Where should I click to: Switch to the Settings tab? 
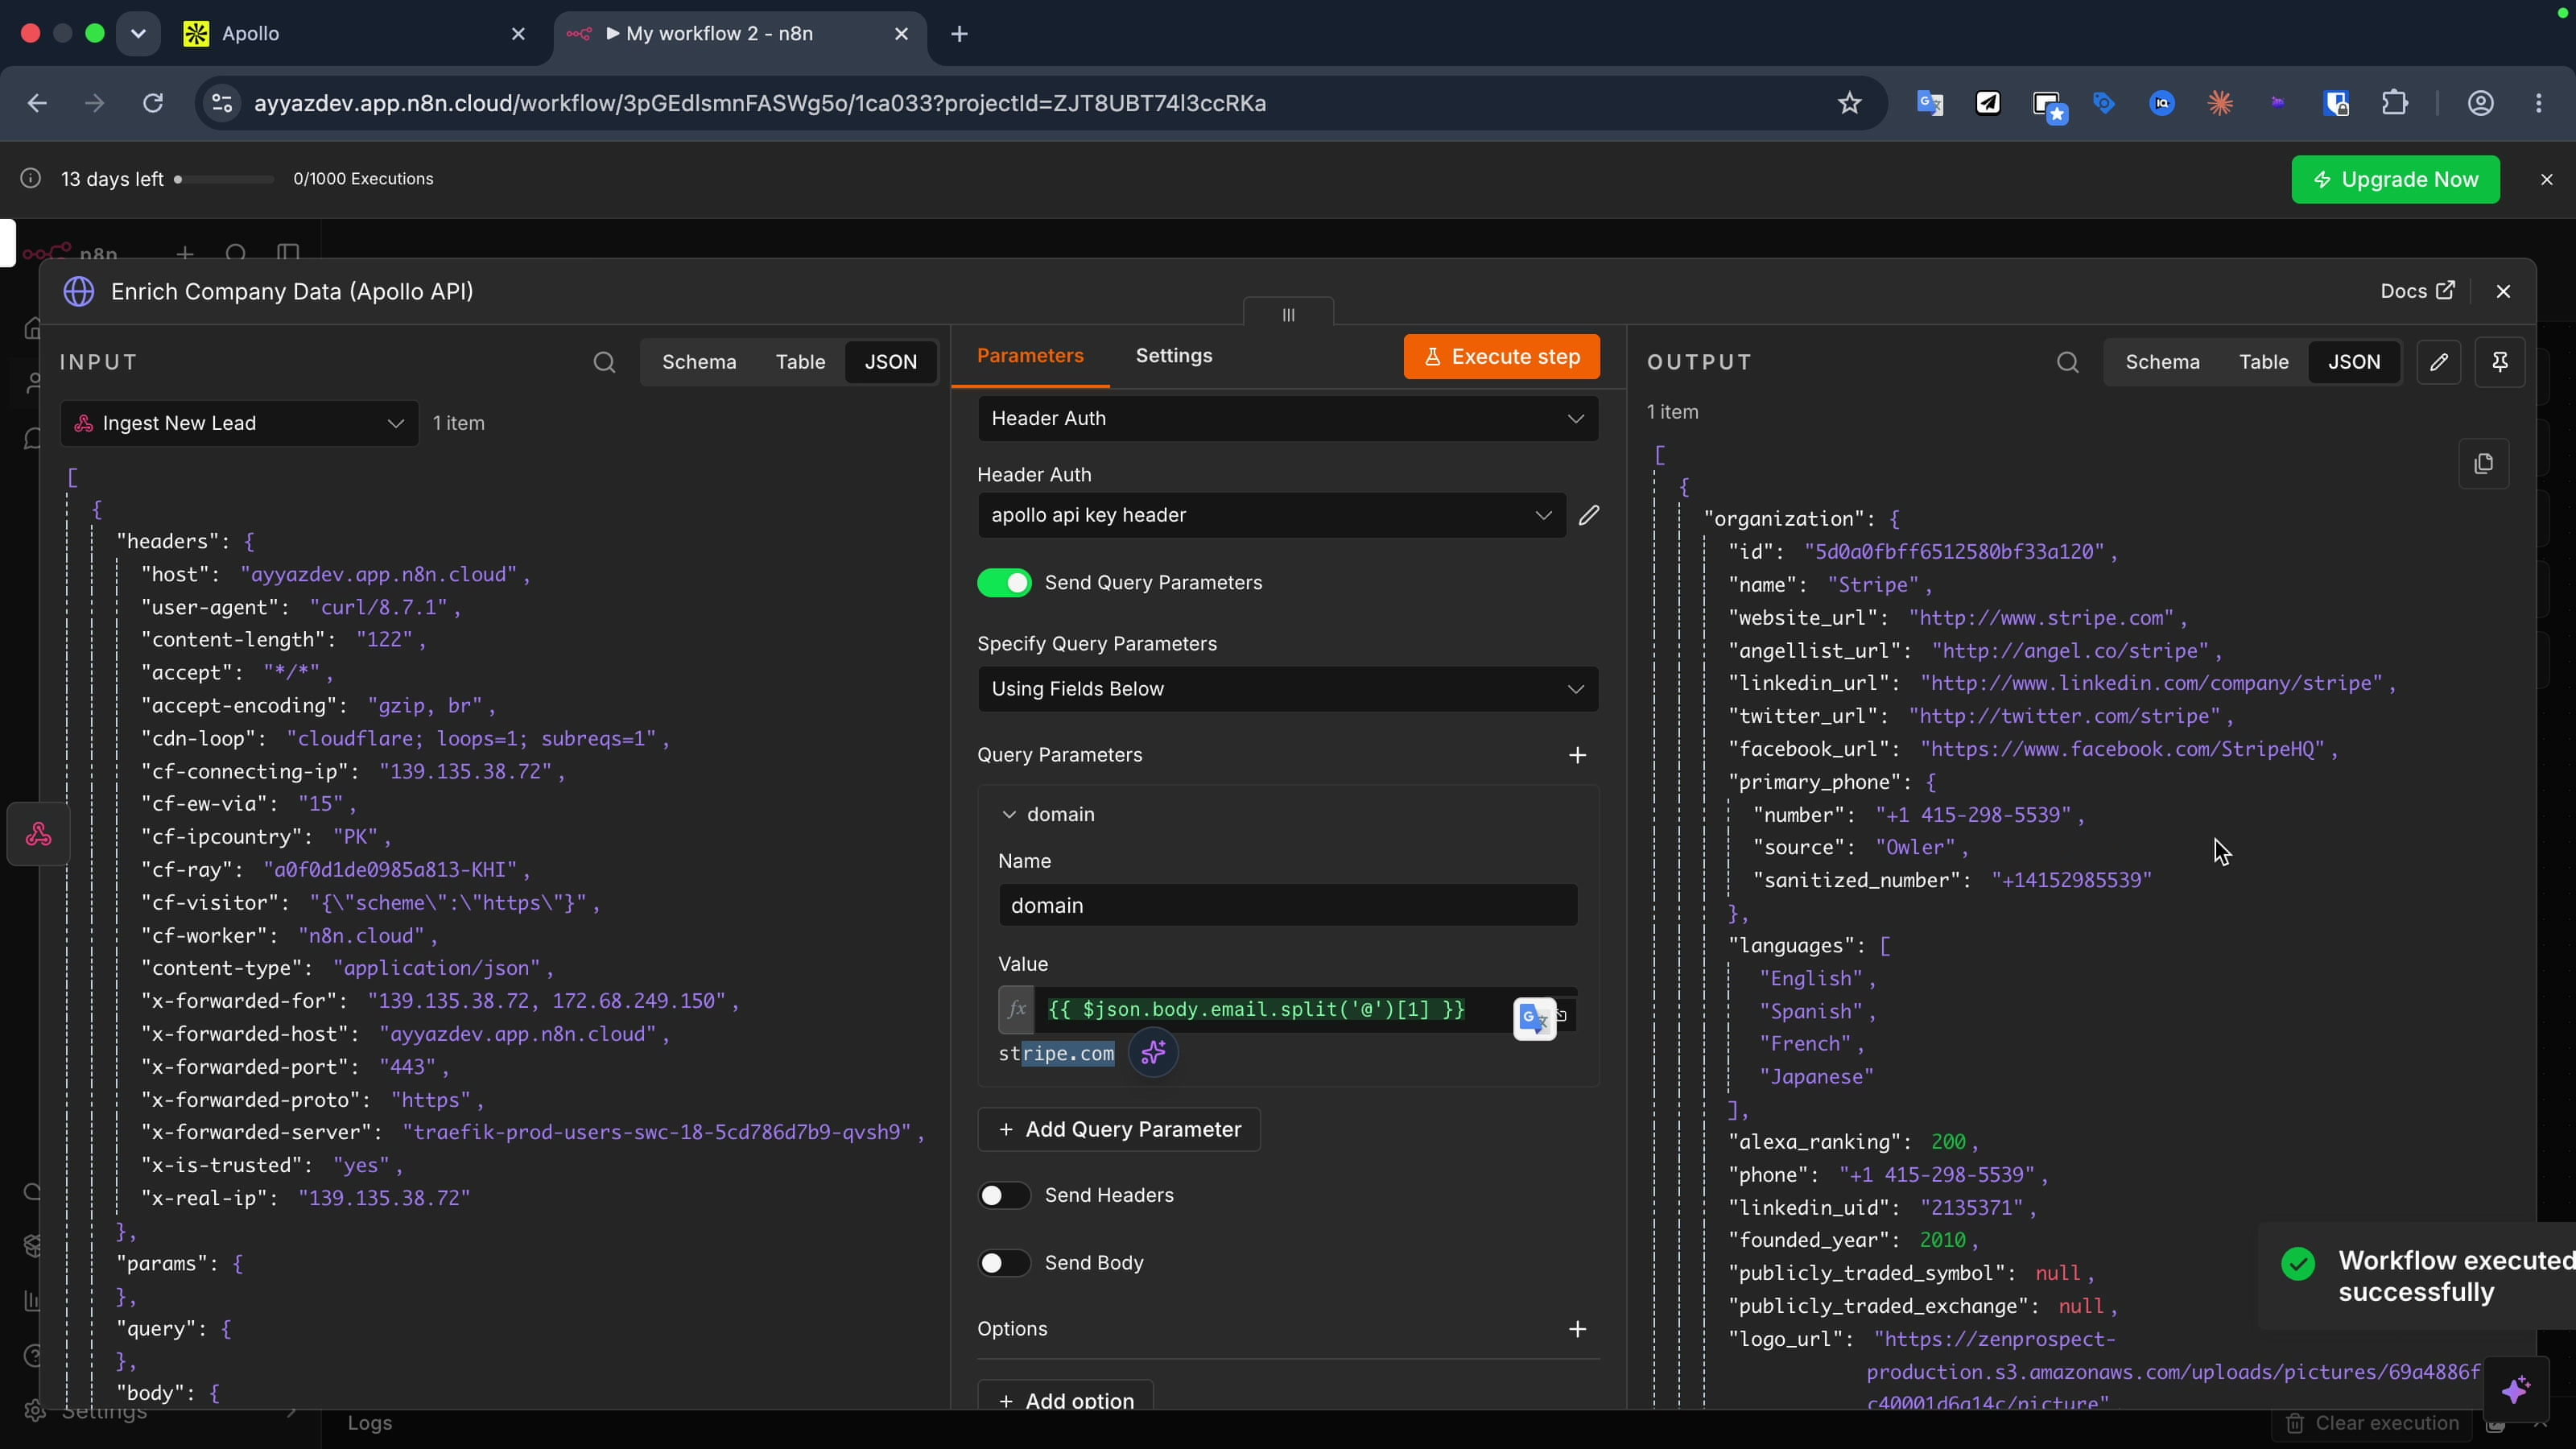coord(1173,356)
